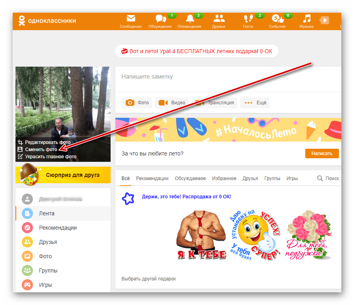Click the За что вы любите лето? prompt

[152, 153]
